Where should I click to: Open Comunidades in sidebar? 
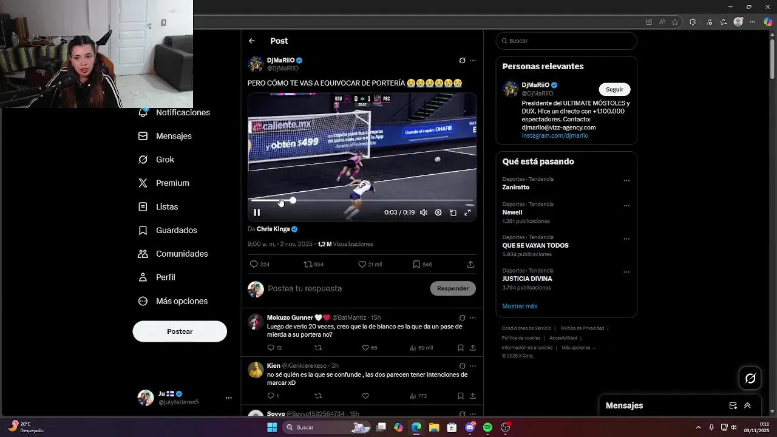tap(173, 254)
